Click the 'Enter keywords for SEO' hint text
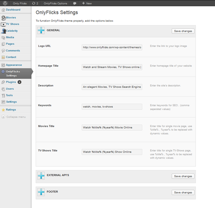 170,107
